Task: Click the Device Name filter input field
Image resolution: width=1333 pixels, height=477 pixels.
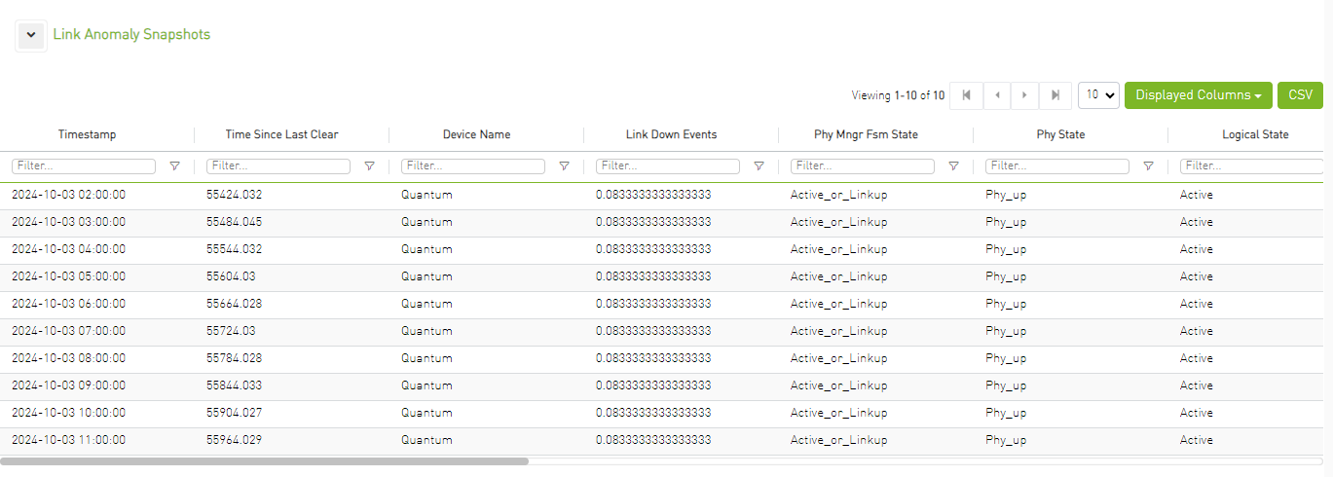Action: tap(472, 166)
